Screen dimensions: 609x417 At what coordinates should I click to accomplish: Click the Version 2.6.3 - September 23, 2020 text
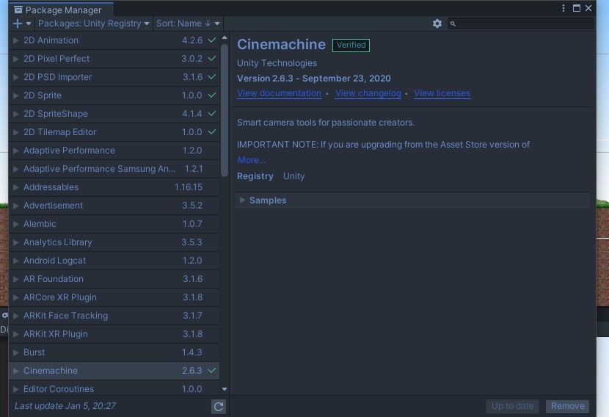point(314,79)
